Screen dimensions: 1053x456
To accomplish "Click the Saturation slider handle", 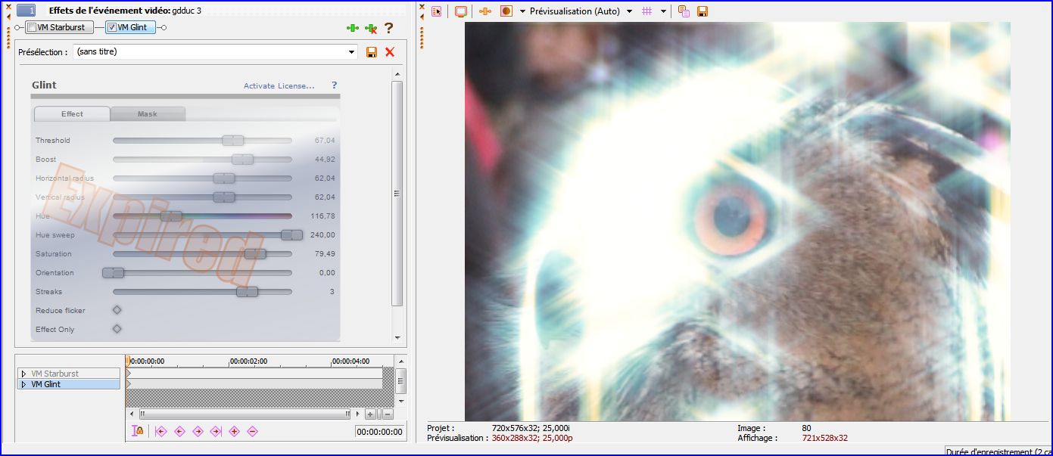I will tap(256, 253).
